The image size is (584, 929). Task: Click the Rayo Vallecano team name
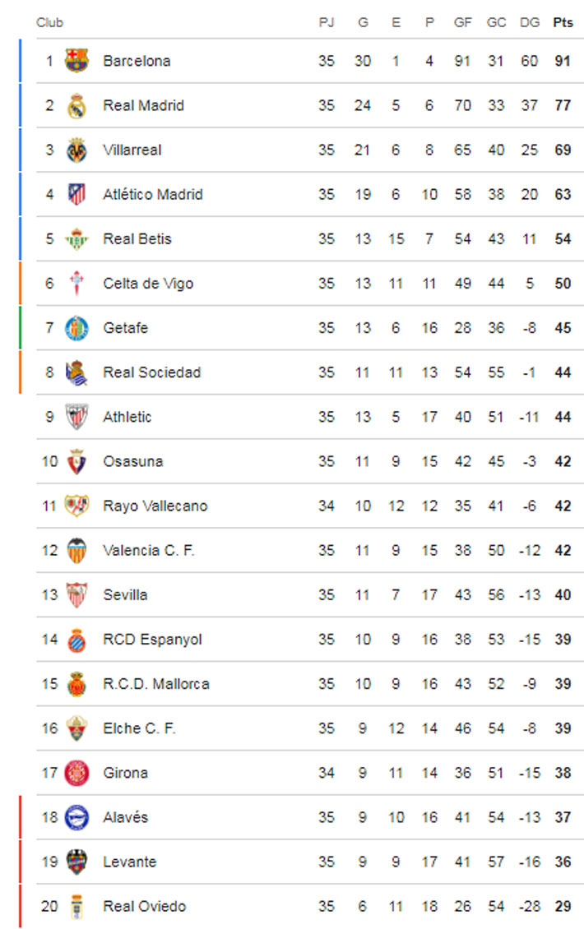[x=155, y=506]
